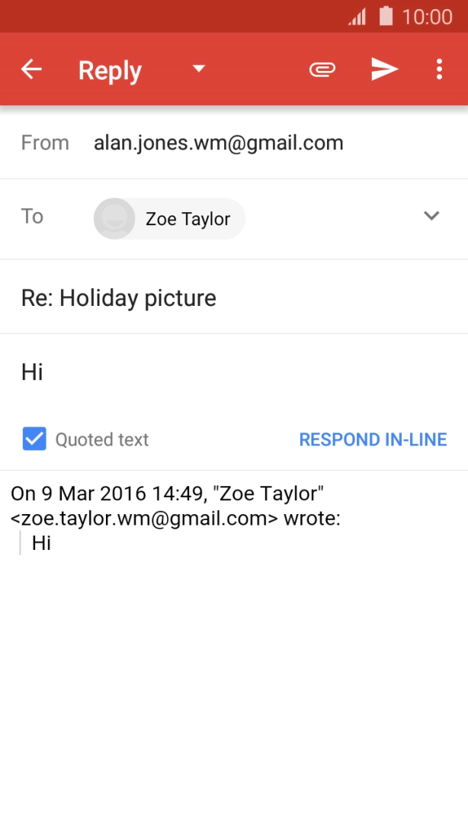This screenshot has height=833, width=468.
Task: Expand the recipient fields chevron
Action: (x=431, y=216)
